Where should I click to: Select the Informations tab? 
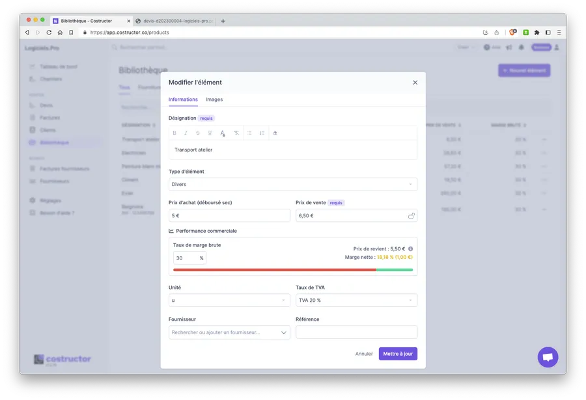tap(183, 100)
